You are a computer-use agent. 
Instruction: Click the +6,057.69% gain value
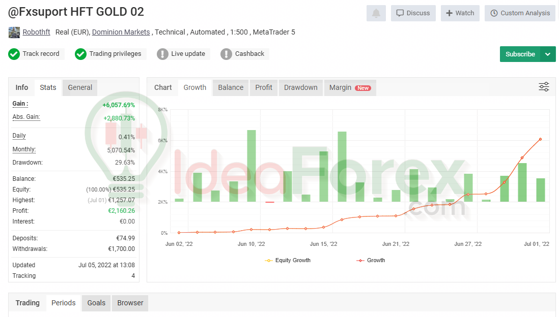119,105
